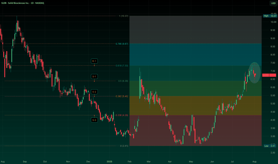Click the Mar label on the time axis

click(x=149, y=162)
